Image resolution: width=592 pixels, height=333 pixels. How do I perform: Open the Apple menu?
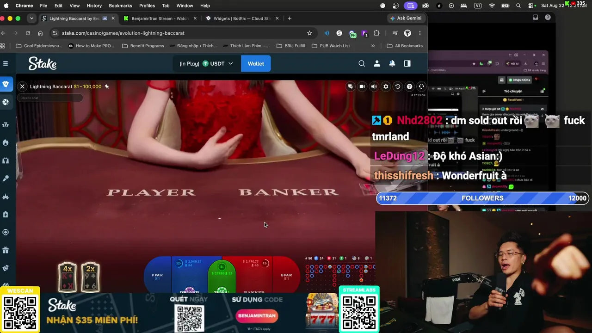(6, 6)
